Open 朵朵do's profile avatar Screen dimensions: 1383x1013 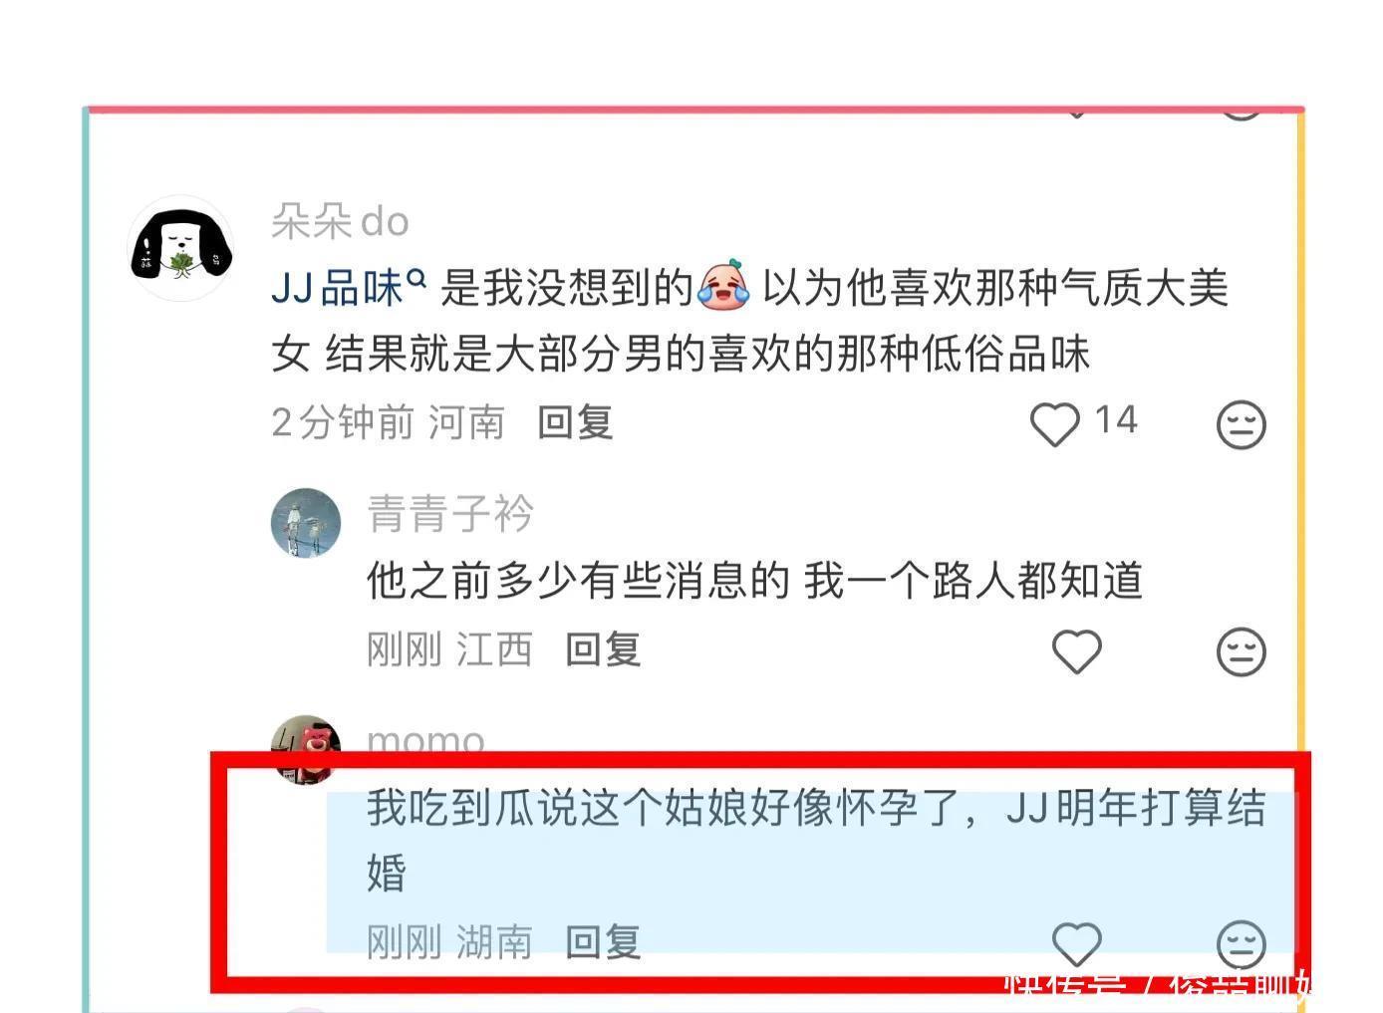click(x=181, y=248)
